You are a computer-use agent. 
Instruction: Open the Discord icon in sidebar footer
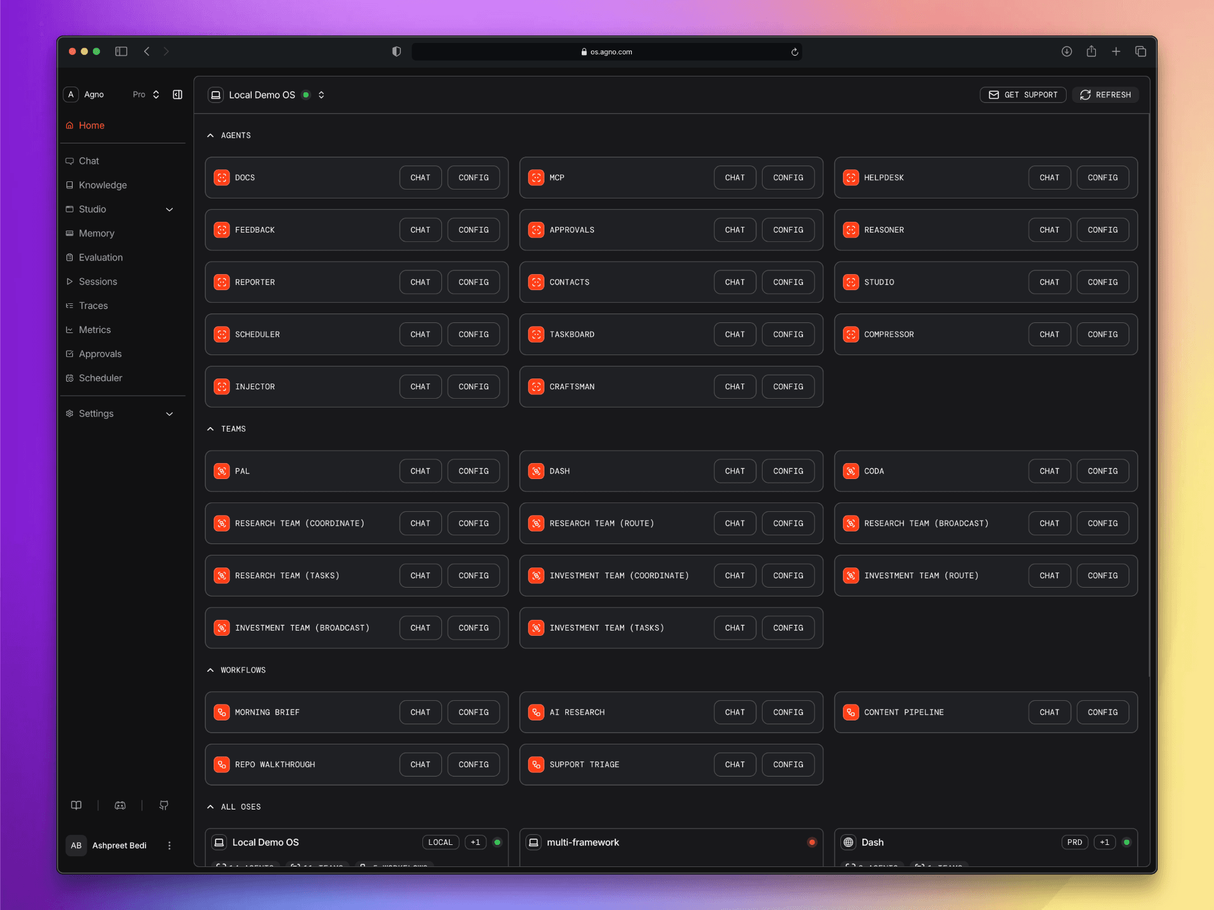(x=120, y=805)
